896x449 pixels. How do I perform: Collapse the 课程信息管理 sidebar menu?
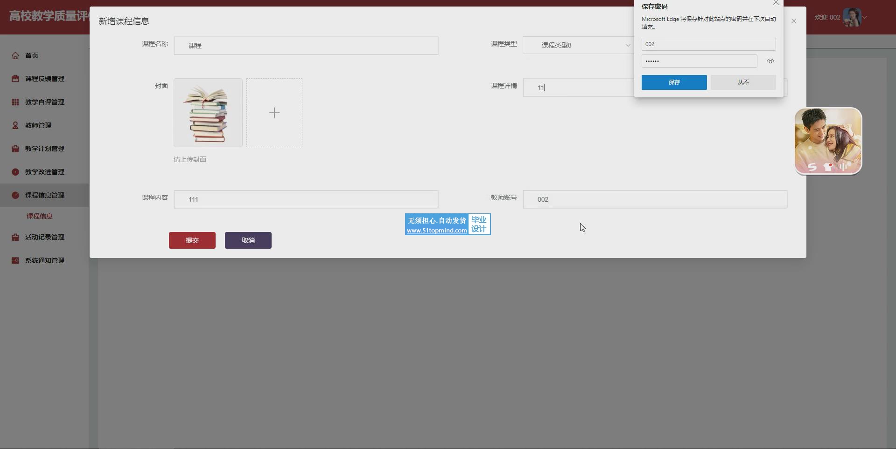pyautogui.click(x=44, y=195)
